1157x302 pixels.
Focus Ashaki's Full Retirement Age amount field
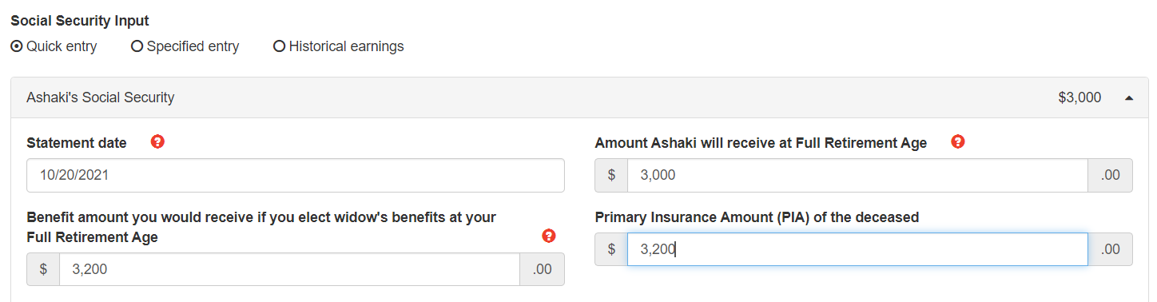click(857, 175)
